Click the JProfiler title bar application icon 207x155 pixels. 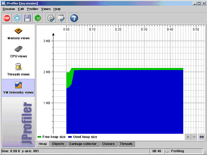(x=3, y=3)
